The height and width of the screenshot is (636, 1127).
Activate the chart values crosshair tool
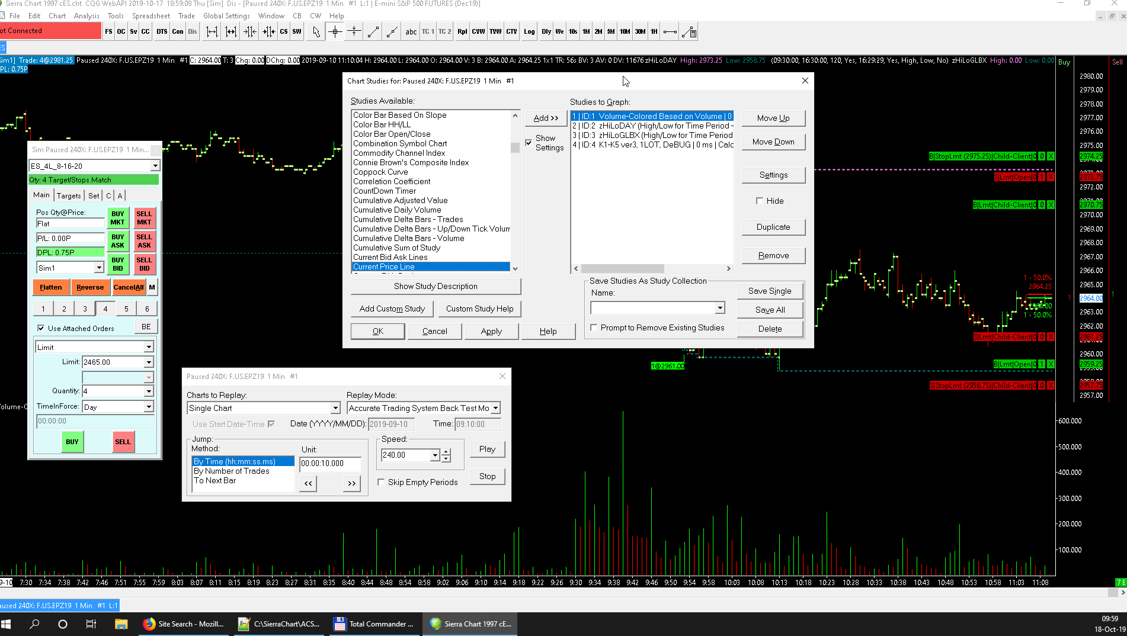pyautogui.click(x=335, y=32)
